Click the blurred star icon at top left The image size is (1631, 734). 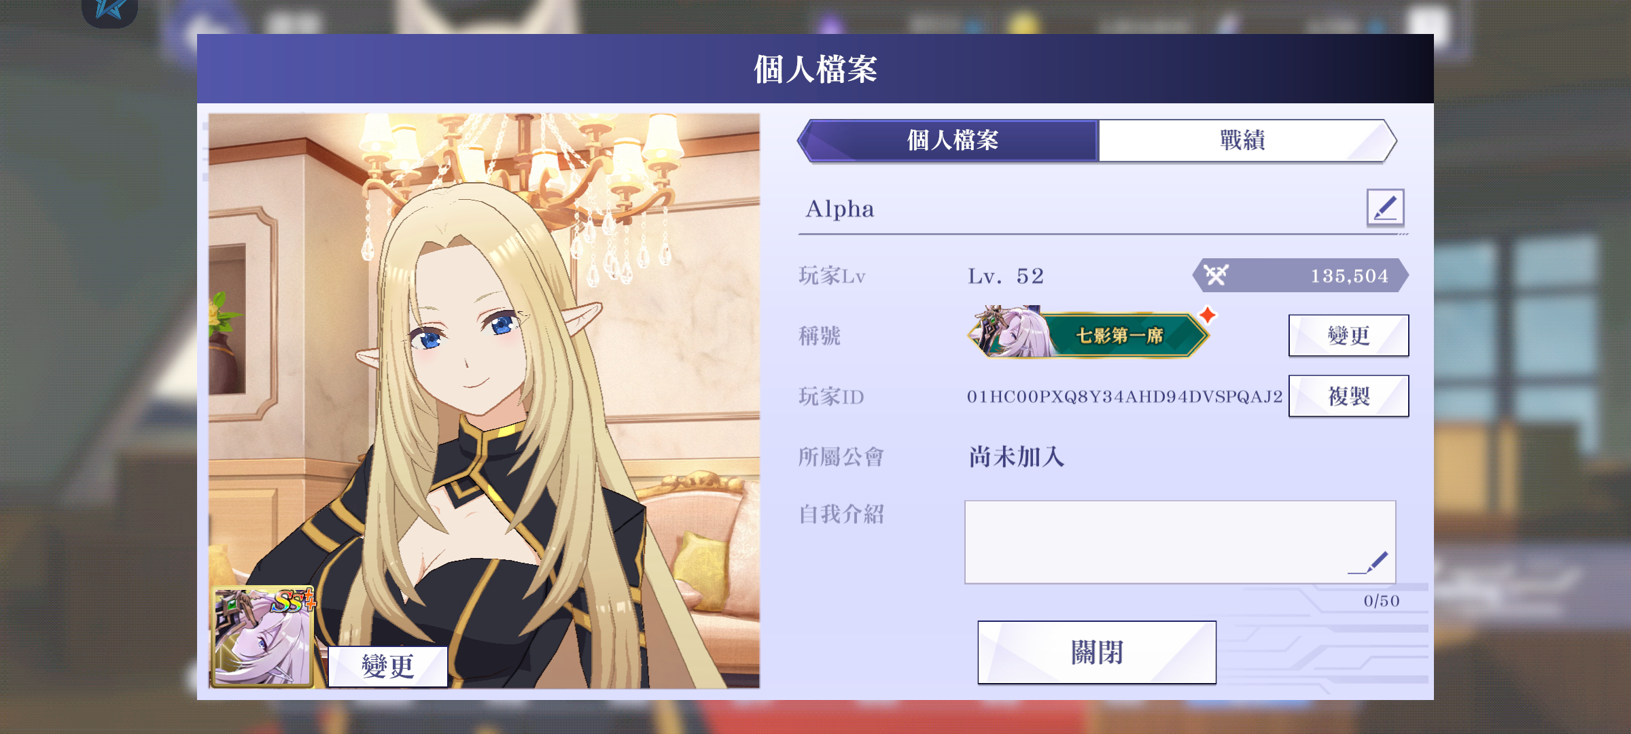pyautogui.click(x=109, y=12)
